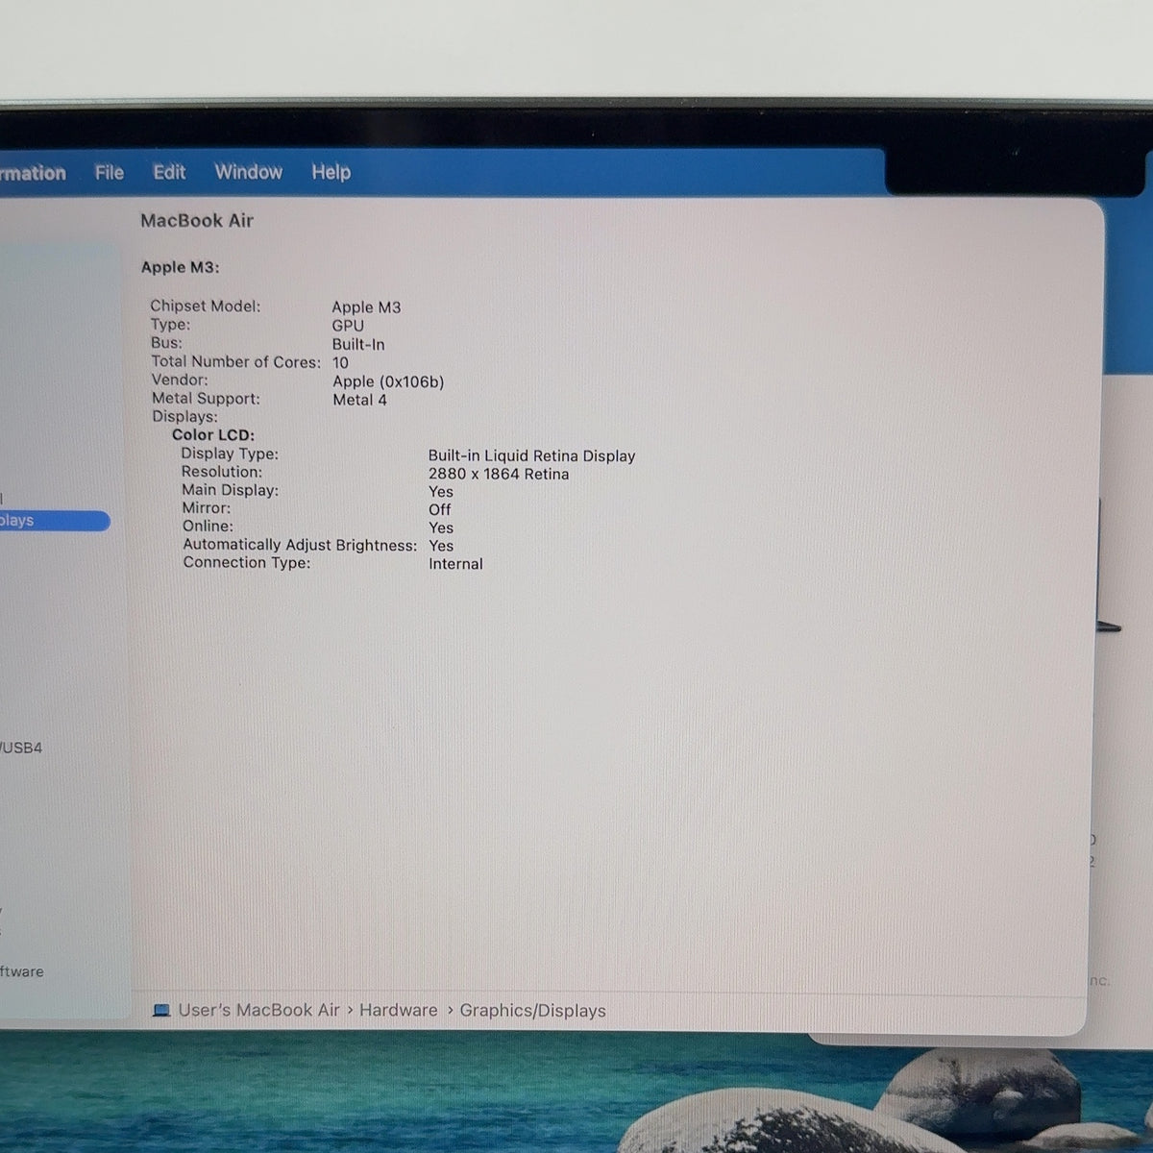1153x1153 pixels.
Task: Click the "Main Display:" label
Action: pyautogui.click(x=231, y=490)
